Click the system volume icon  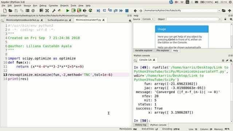click(x=217, y=2)
